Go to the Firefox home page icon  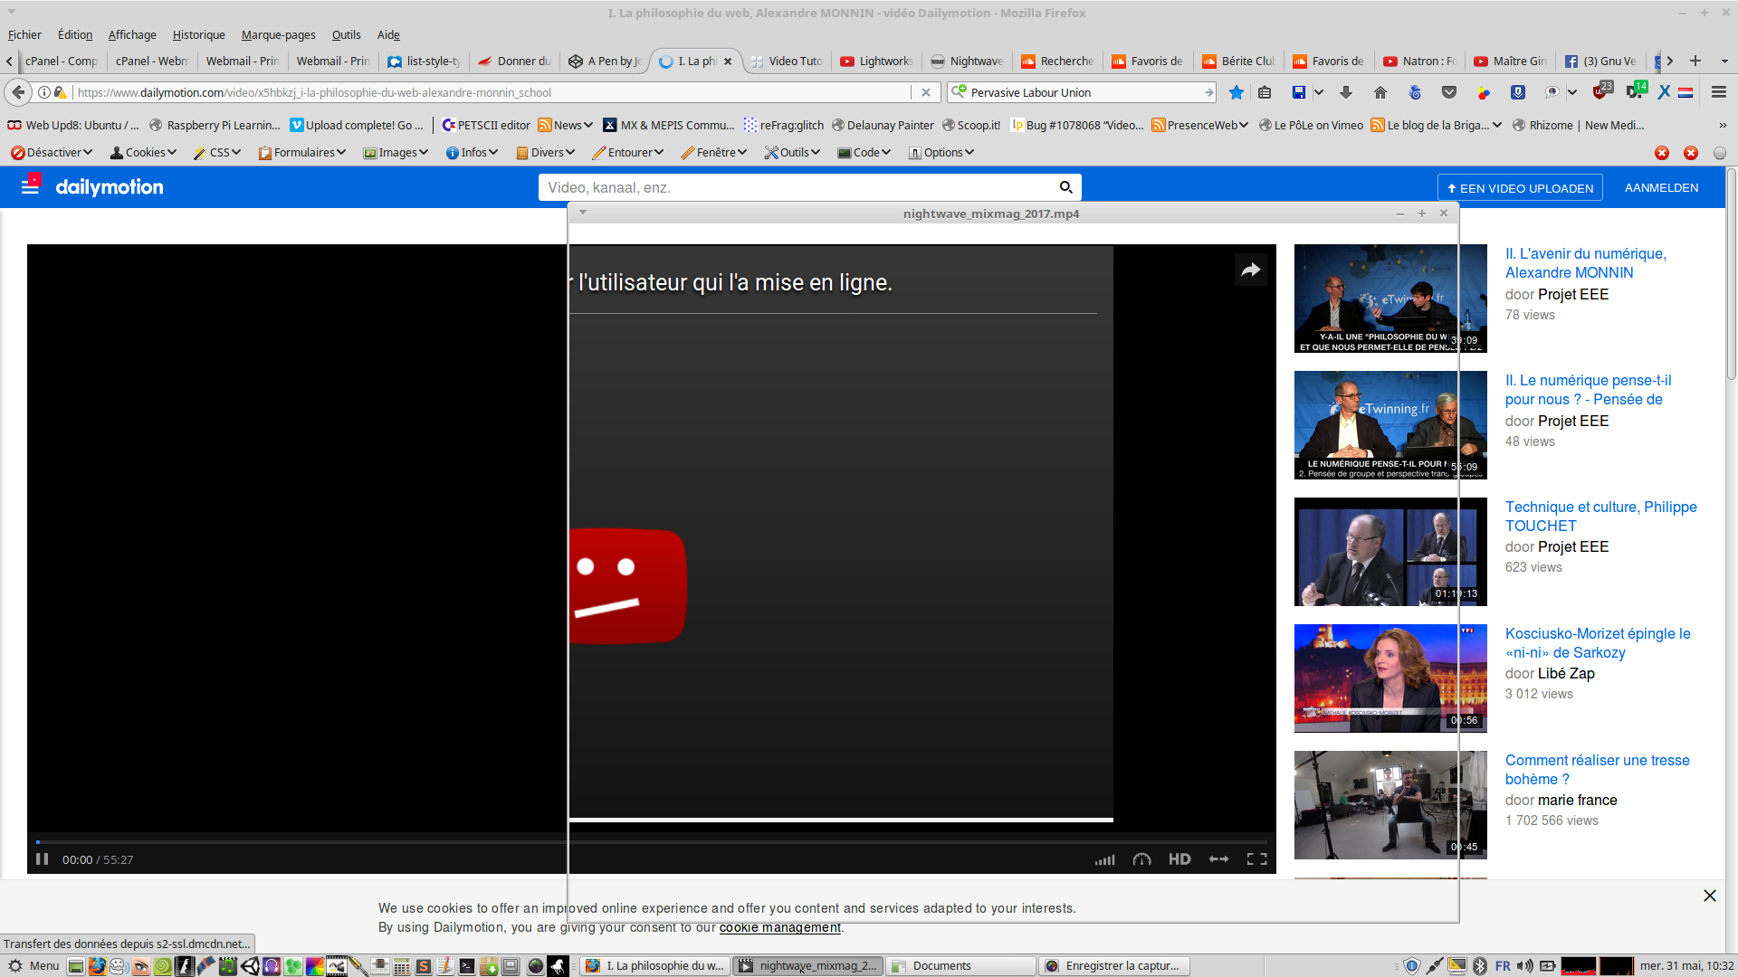[x=1380, y=92]
